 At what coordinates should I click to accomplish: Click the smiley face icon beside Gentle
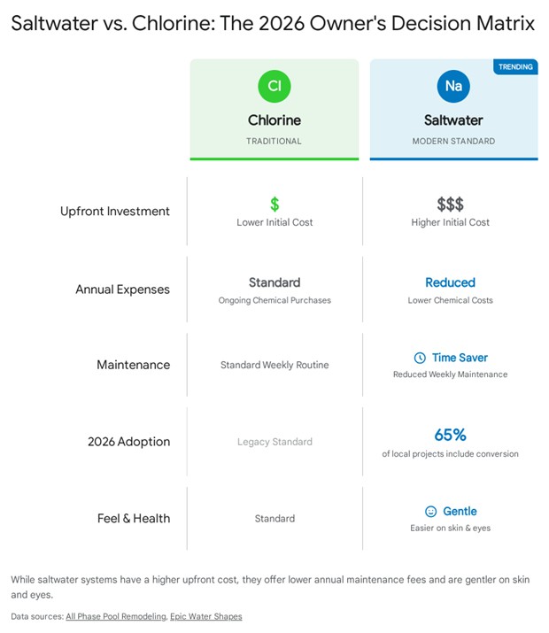[431, 511]
